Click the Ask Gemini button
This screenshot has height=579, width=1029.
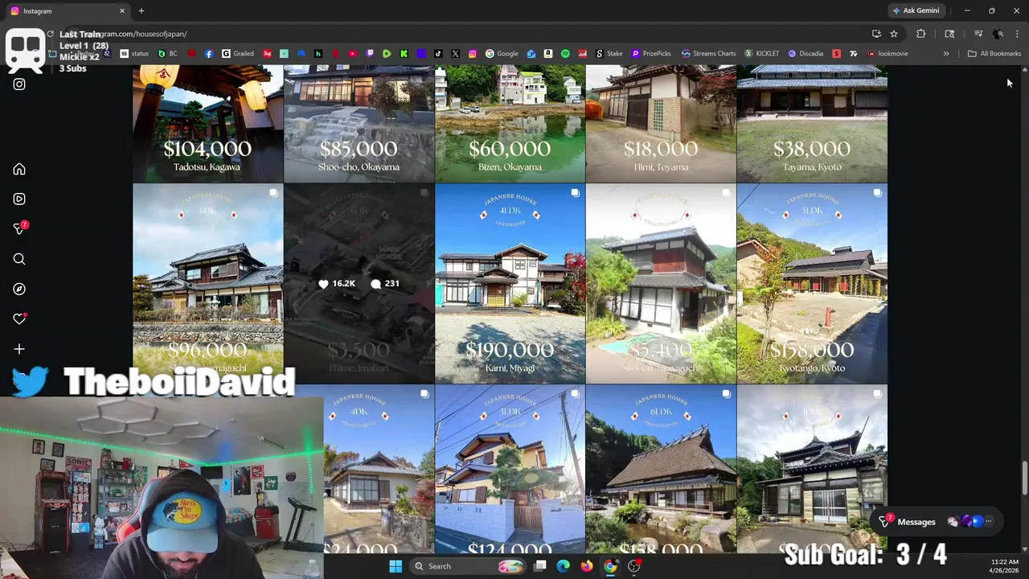point(916,11)
